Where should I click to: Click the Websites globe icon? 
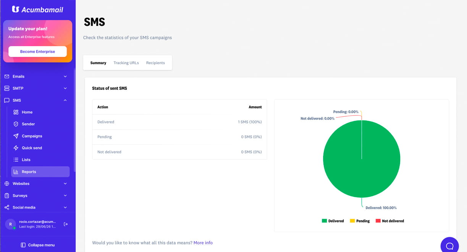[x=6, y=184]
